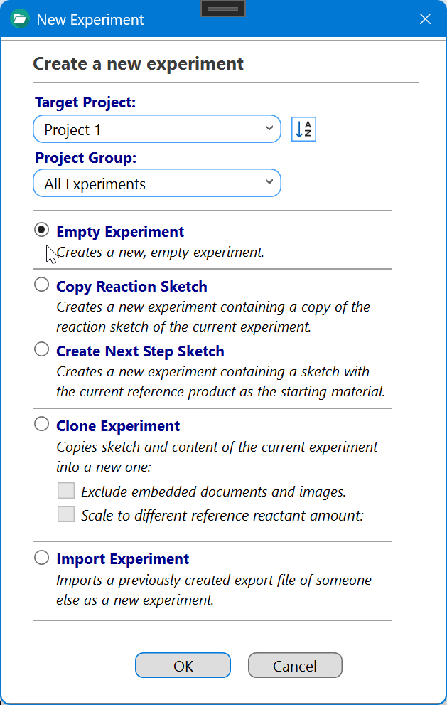This screenshot has height=705, width=447.
Task: Expand the Project Group dropdown
Action: 156,184
